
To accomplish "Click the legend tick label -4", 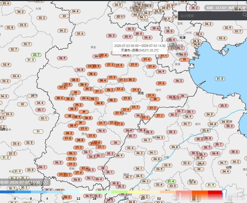I will pos(14,199).
